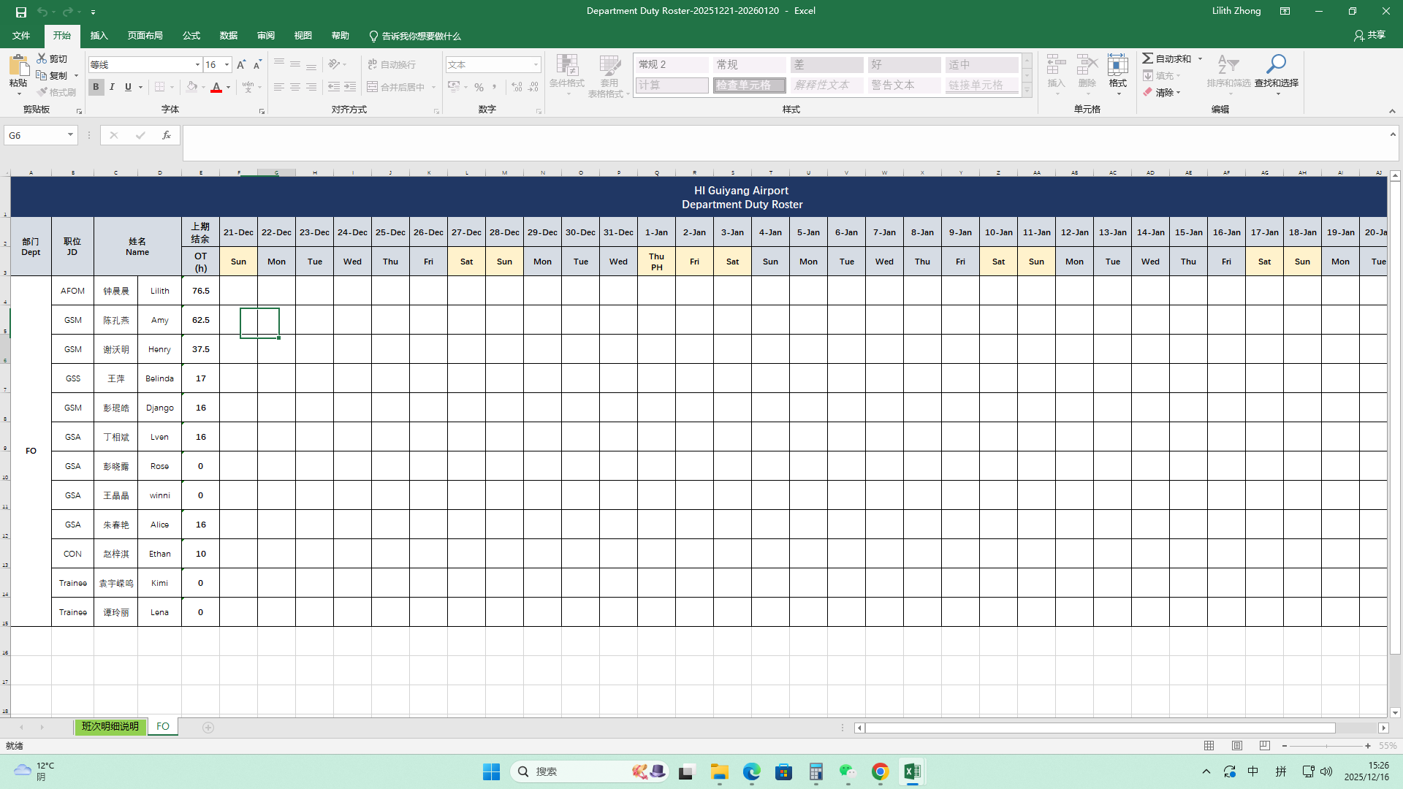Screen dimensions: 1403x789
Task: Open the Name Box dropdown arrow
Action: click(70, 135)
